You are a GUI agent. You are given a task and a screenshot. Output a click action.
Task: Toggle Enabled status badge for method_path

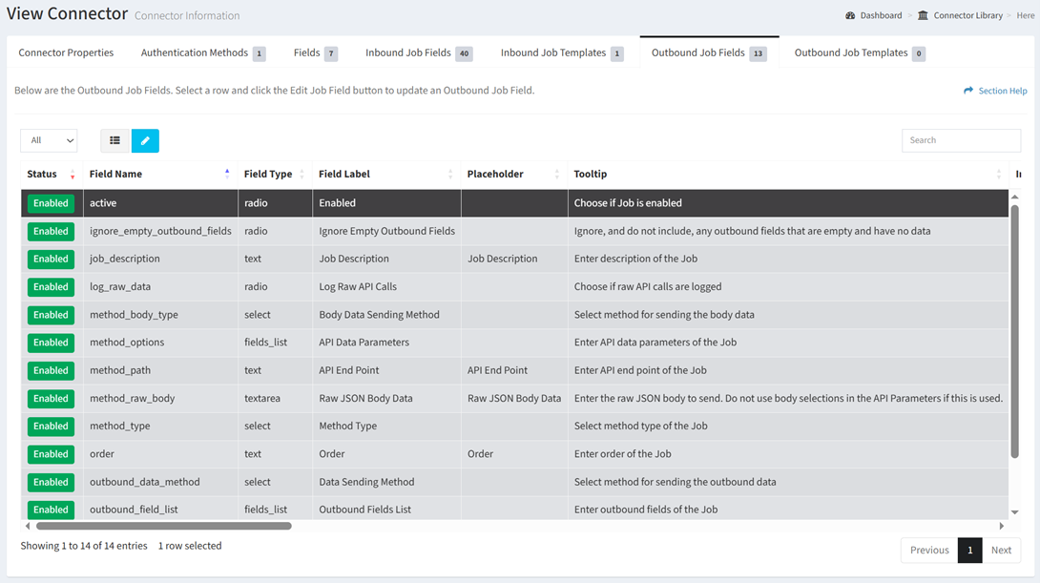click(x=51, y=370)
